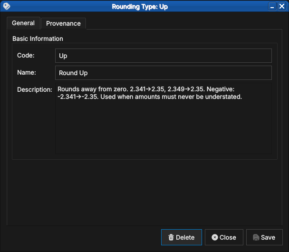This screenshot has height=252, width=289.
Task: Click the 'Rounding Type: Up' window title
Action: (x=140, y=7)
